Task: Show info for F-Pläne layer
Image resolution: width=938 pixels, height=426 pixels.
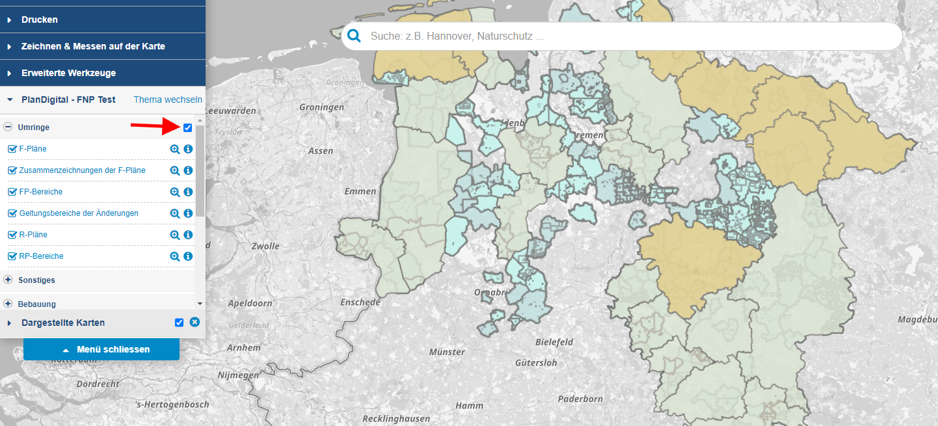Action: 188,149
